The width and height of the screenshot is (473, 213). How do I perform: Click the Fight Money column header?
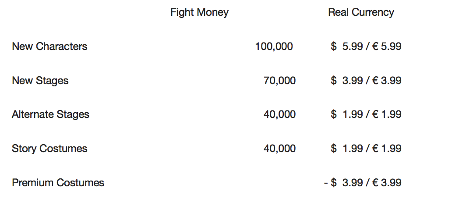[x=199, y=12]
